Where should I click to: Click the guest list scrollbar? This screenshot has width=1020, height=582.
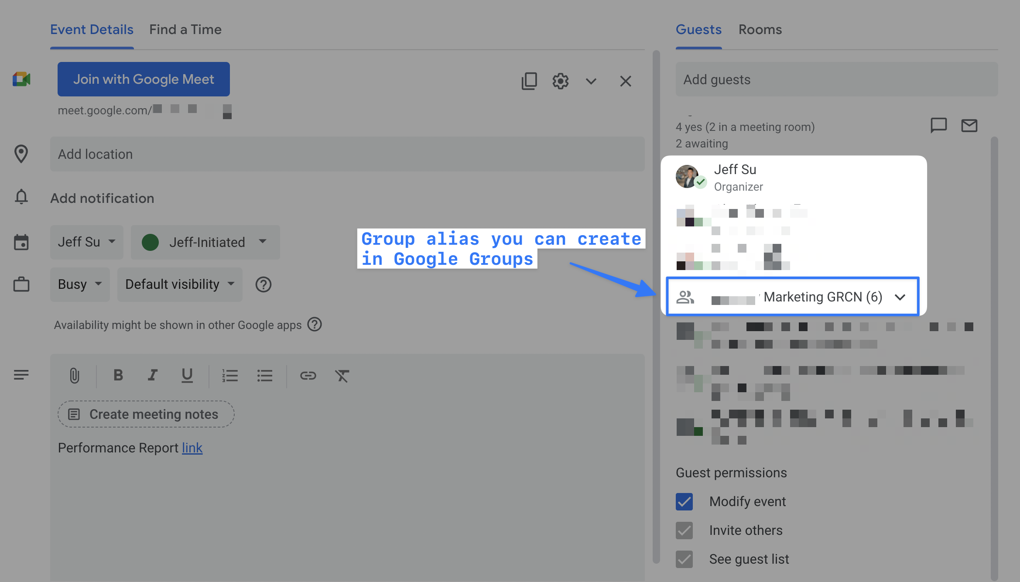click(x=994, y=358)
